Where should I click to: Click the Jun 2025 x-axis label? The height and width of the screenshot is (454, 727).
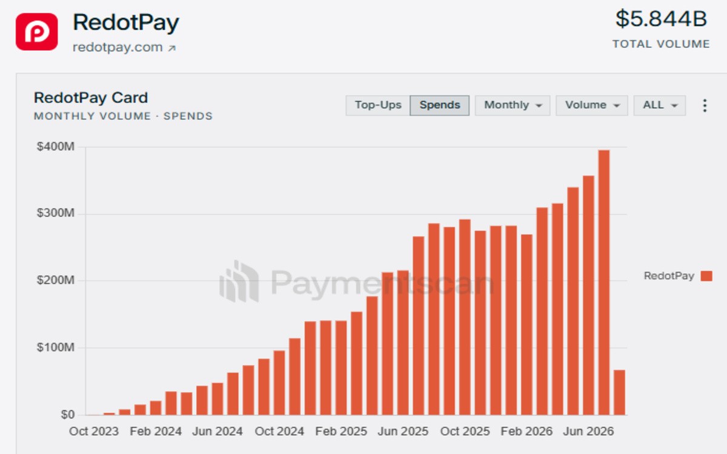point(403,432)
